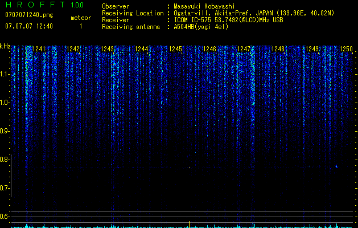Click the 1244 time marker
Screen dimensions: 358x228
141,48
